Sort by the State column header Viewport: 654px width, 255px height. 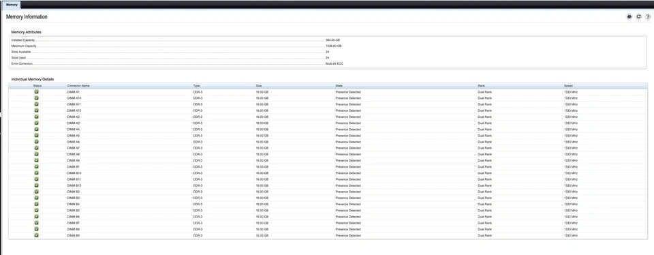(339, 85)
